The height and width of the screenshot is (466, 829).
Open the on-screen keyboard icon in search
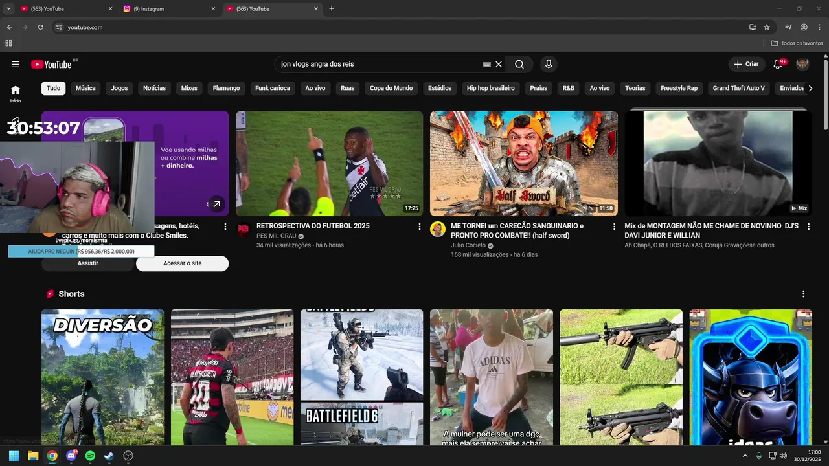[x=487, y=64]
